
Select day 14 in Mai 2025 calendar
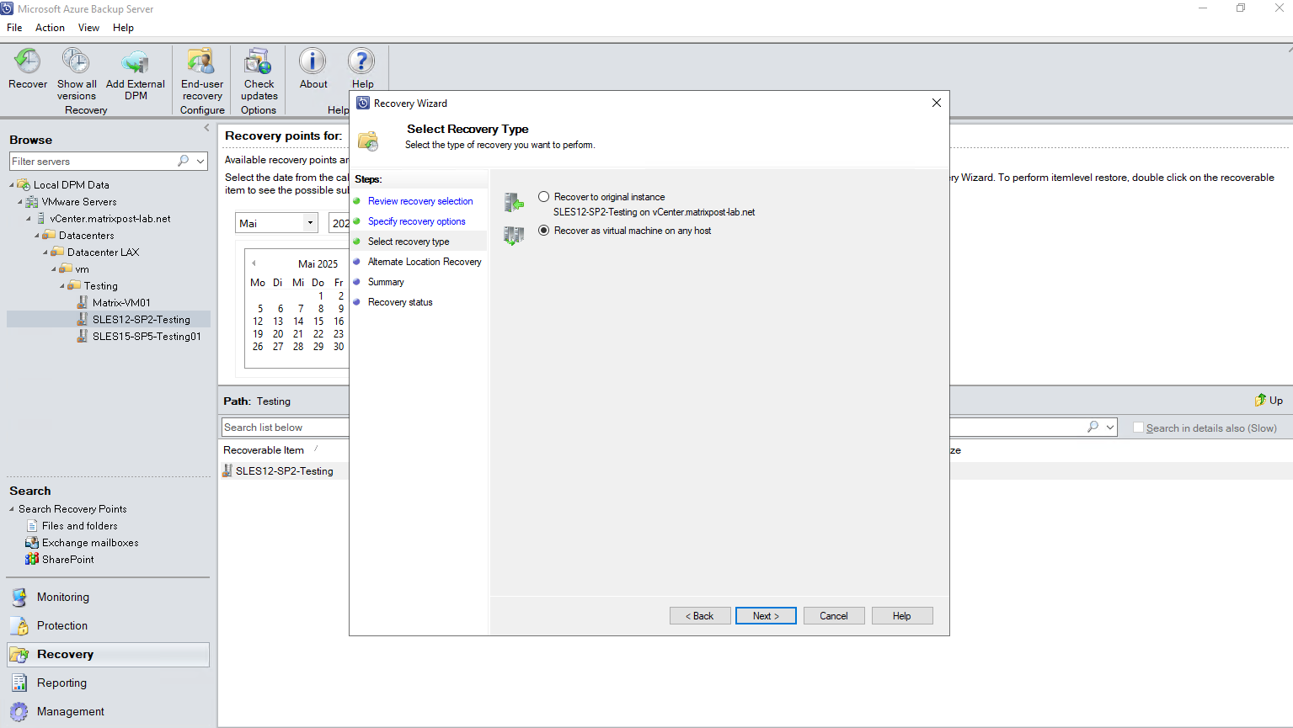click(298, 321)
